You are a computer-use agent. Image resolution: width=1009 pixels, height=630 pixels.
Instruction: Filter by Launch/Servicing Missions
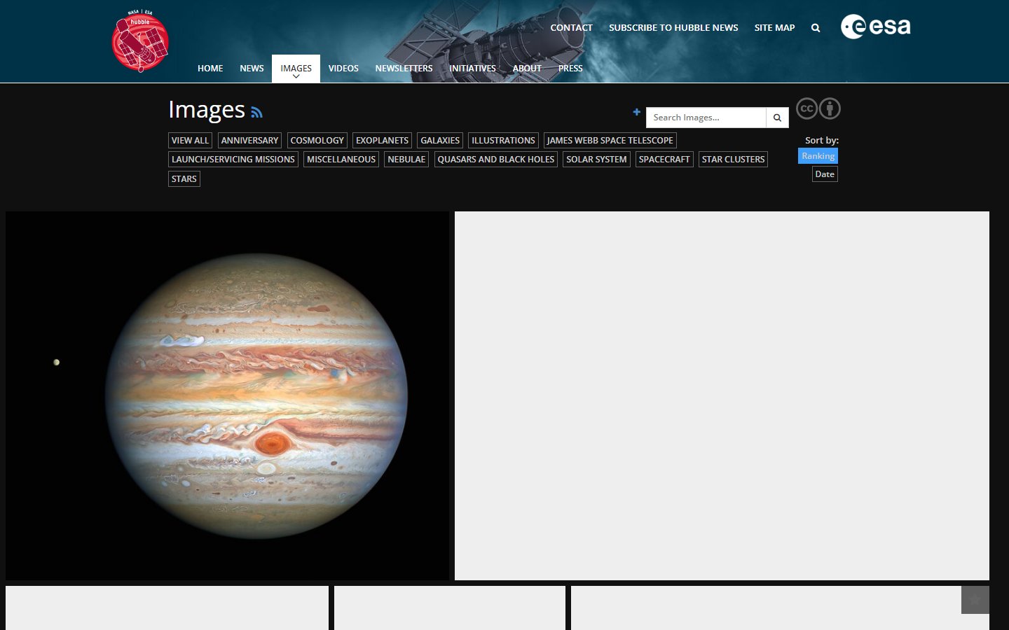(233, 160)
